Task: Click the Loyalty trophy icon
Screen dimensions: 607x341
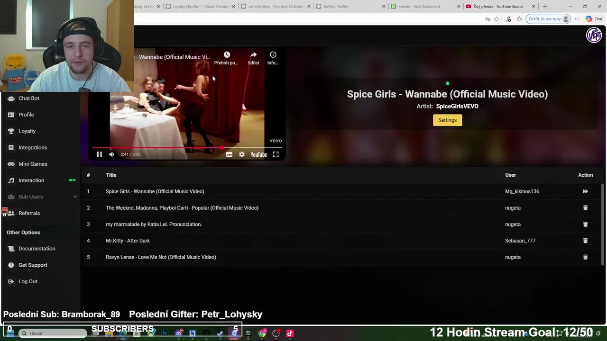Action: [11, 131]
